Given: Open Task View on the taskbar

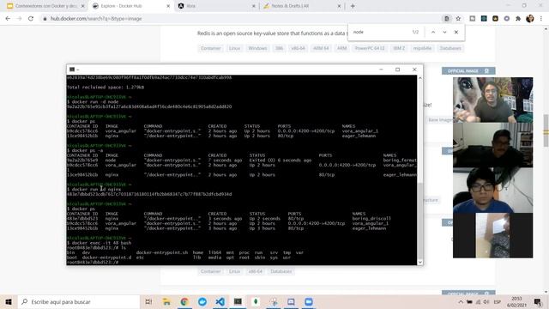Looking at the screenshot, I should point(148,301).
